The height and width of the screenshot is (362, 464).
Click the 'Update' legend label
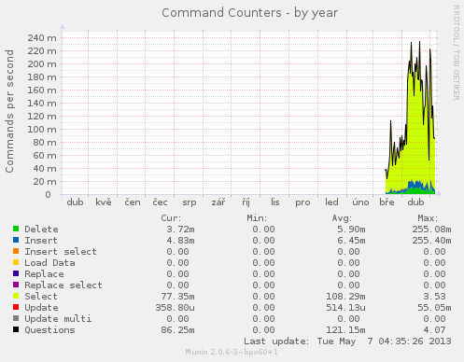tap(41, 308)
